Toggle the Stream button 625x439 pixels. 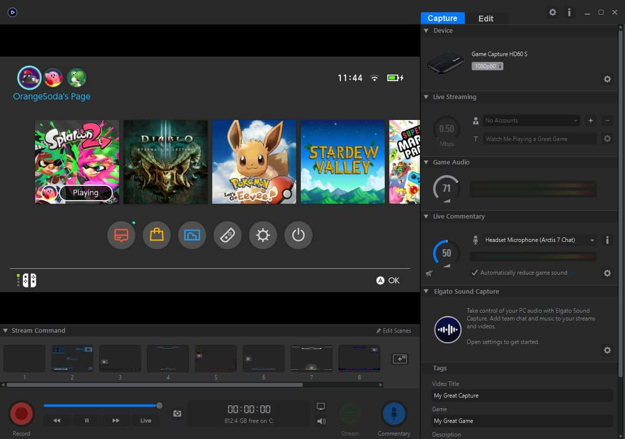point(350,414)
